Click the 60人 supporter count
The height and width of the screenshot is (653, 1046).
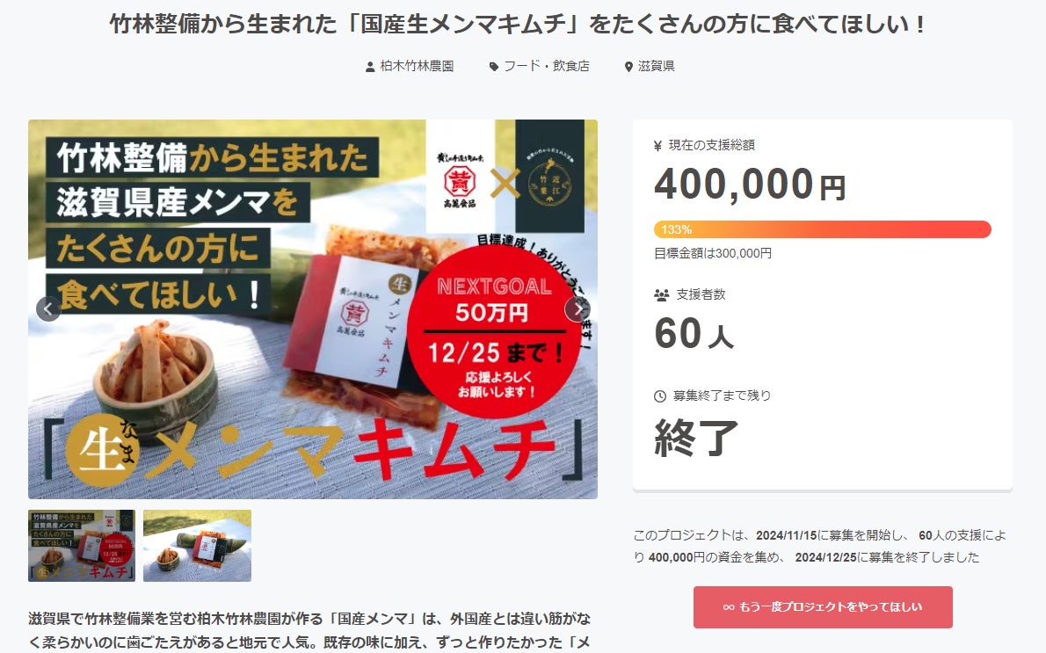click(x=694, y=334)
